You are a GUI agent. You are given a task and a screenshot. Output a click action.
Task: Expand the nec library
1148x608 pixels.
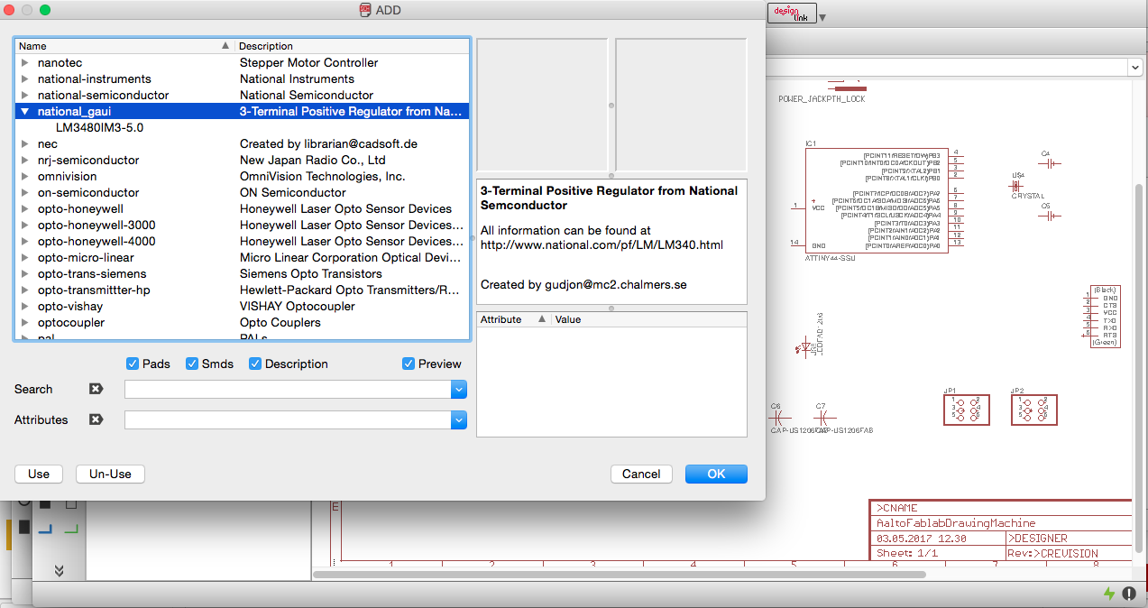coord(25,143)
